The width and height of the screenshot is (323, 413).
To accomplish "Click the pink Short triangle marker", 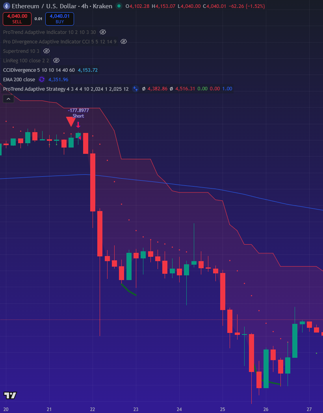I will click(x=71, y=121).
